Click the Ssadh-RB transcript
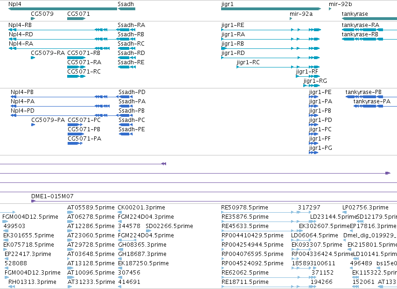The height and width of the screenshot is (289, 397). tap(126, 39)
